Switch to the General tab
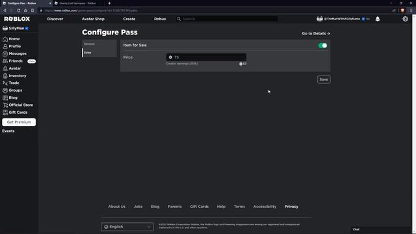 coord(99,44)
